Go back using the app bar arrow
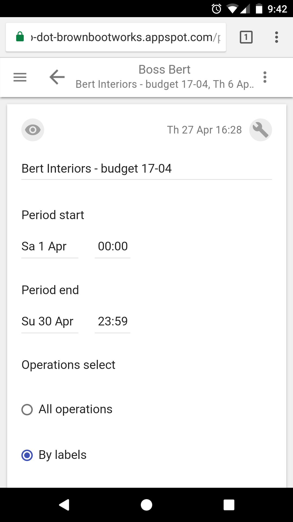The height and width of the screenshot is (522, 293). coord(57,77)
